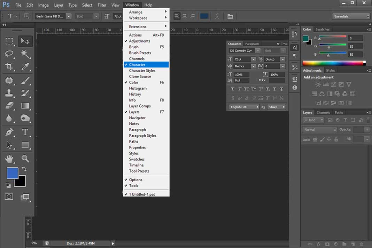Toggle Tools visibility in Window menu
The height and width of the screenshot is (248, 372).
(x=134, y=186)
